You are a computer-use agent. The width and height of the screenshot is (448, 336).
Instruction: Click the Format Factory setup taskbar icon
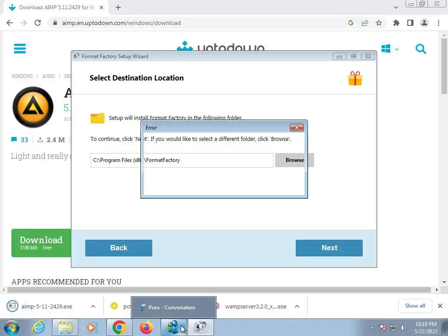[x=200, y=327]
